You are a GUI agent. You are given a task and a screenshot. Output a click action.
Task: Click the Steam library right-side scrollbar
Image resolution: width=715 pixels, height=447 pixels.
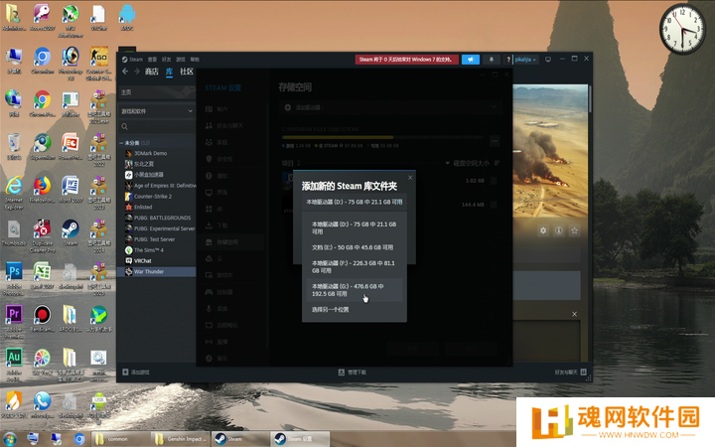(x=590, y=98)
